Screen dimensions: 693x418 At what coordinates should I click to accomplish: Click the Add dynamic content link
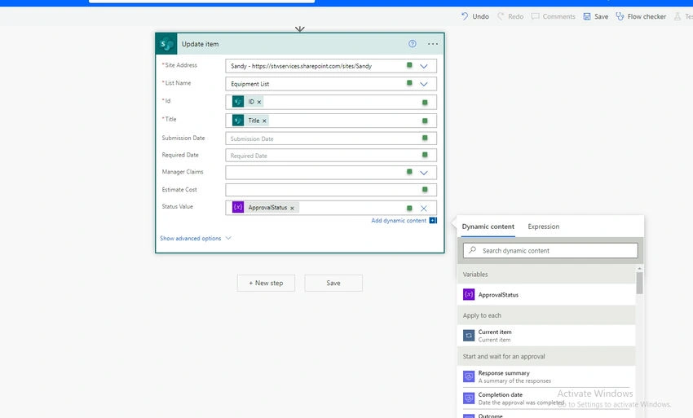click(x=399, y=221)
